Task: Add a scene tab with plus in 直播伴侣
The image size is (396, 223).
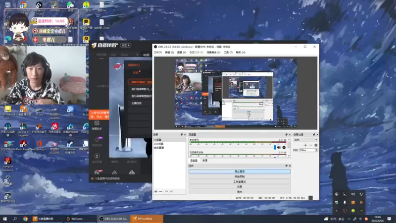Action: (x=137, y=55)
